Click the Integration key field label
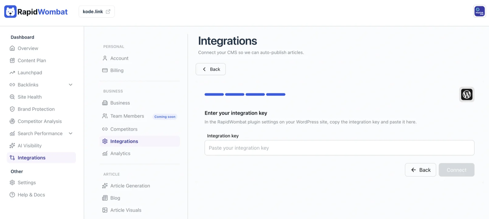 pyautogui.click(x=223, y=136)
